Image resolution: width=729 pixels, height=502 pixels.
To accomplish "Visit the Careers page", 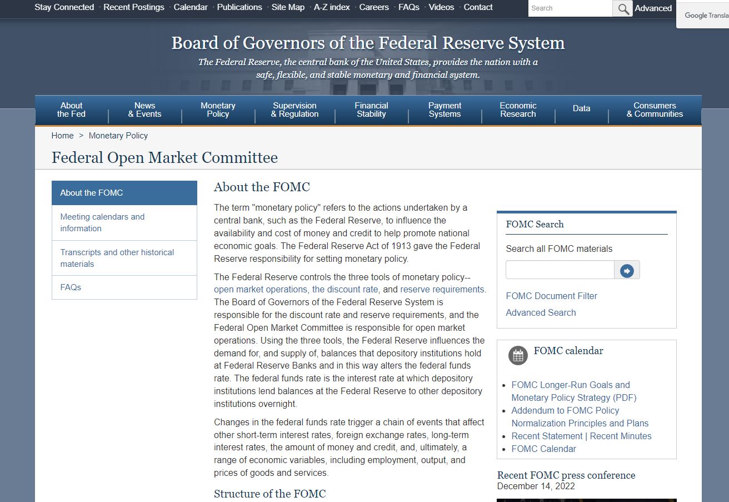I will point(374,7).
